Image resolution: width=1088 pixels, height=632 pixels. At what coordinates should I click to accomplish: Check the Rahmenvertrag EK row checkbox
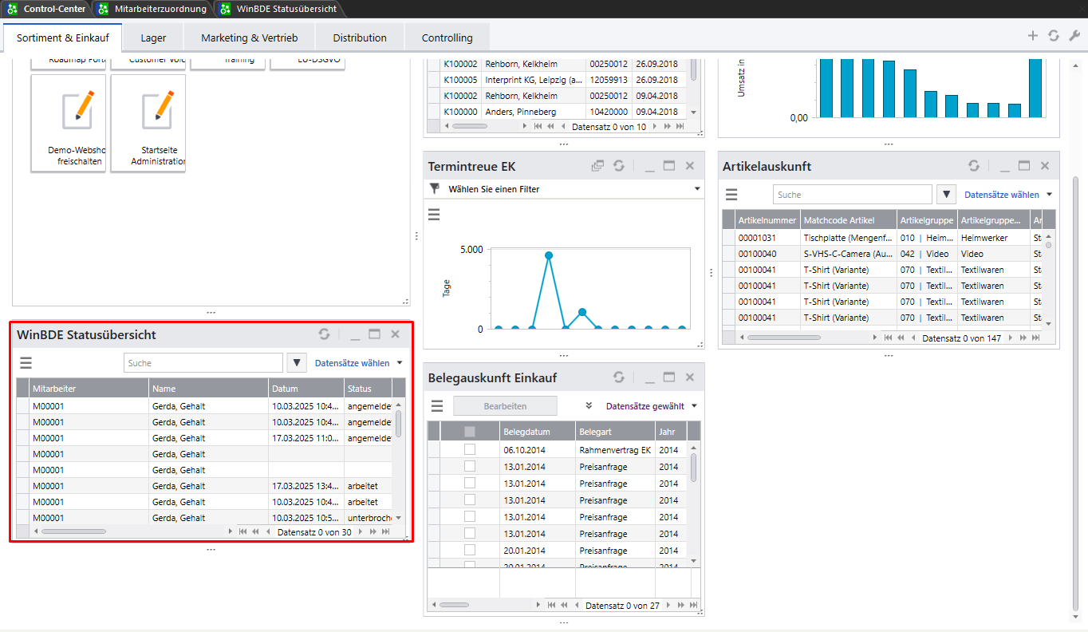coord(470,450)
